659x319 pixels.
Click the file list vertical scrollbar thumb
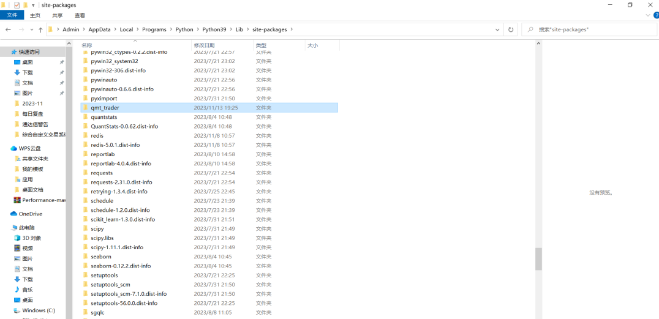(538, 258)
